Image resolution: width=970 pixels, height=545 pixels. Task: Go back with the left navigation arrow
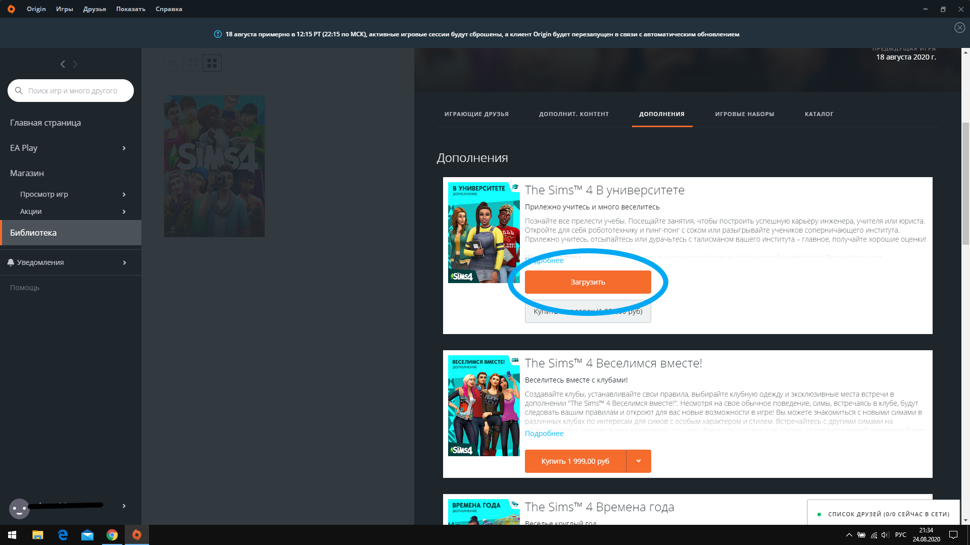pyautogui.click(x=63, y=64)
